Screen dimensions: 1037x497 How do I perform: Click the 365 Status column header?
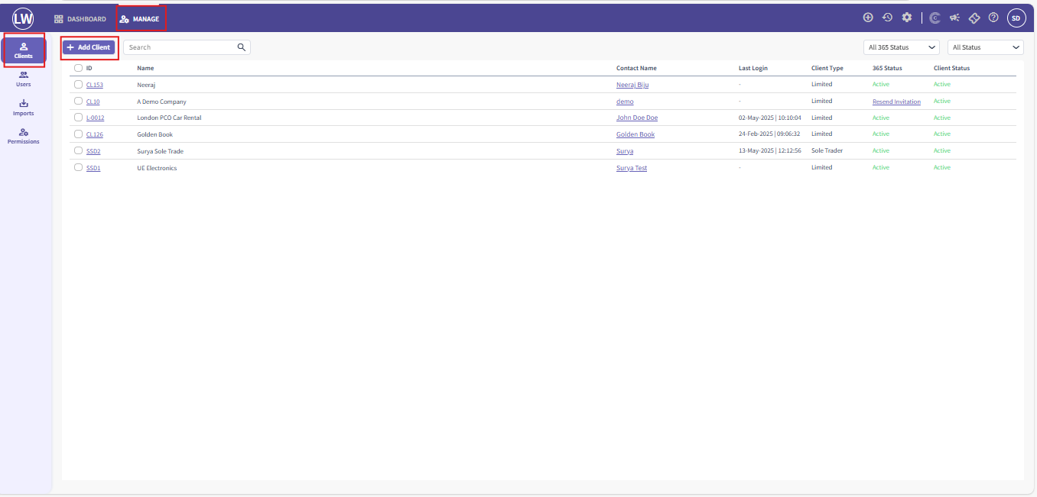tap(887, 68)
